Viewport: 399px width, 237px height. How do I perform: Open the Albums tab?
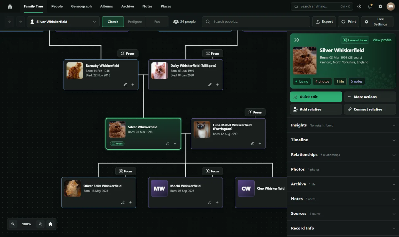[x=106, y=6]
